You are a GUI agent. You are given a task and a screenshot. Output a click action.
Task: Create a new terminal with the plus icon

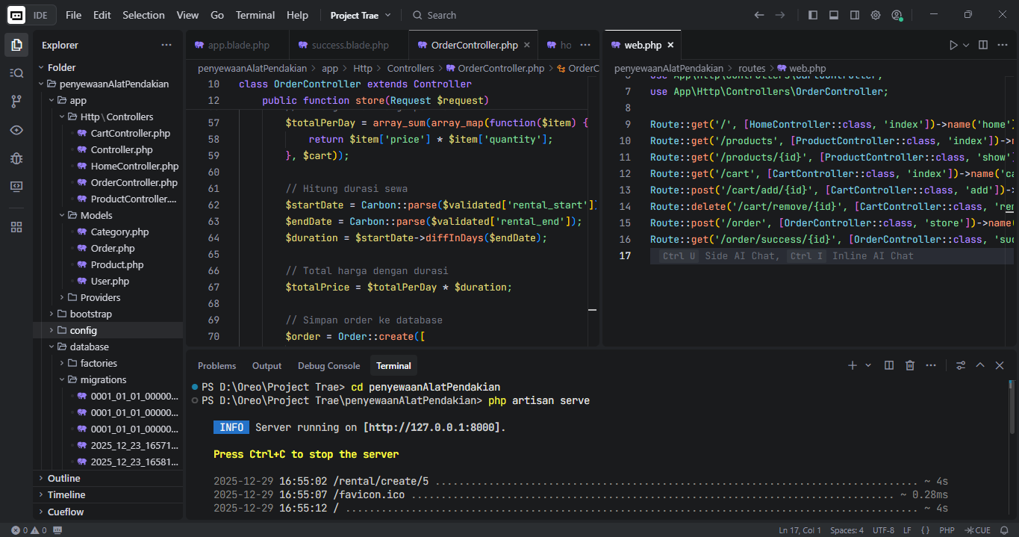click(851, 365)
